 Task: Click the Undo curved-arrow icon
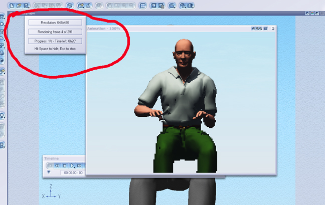(x=70, y=6)
